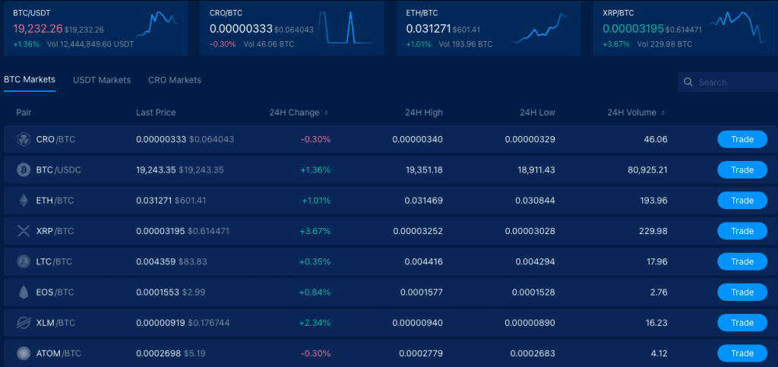The width and height of the screenshot is (778, 367).
Task: Click the -0.30% change in ATOM row
Action: pyautogui.click(x=315, y=353)
